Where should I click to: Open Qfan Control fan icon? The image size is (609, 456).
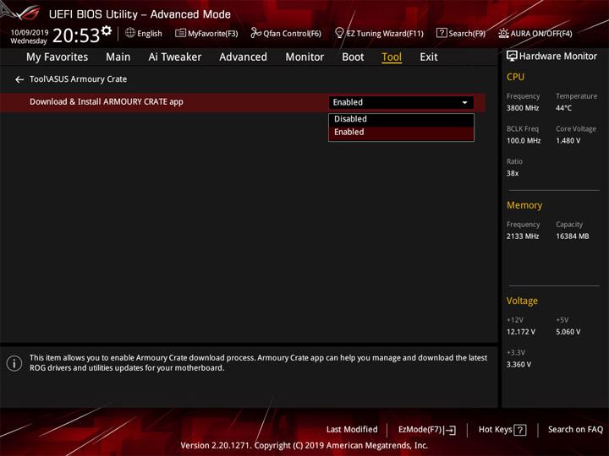[255, 33]
